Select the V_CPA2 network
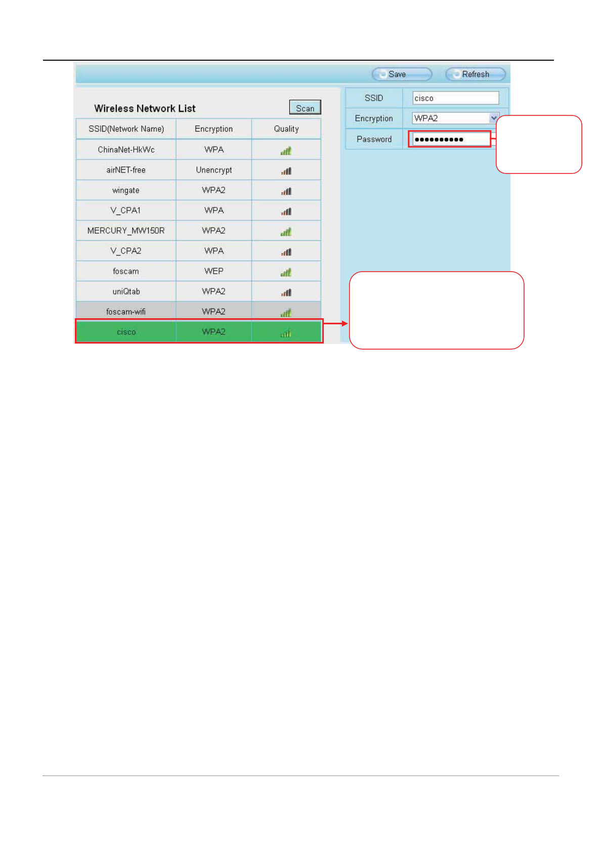Viewport: 602px width, 852px height. tap(198, 251)
